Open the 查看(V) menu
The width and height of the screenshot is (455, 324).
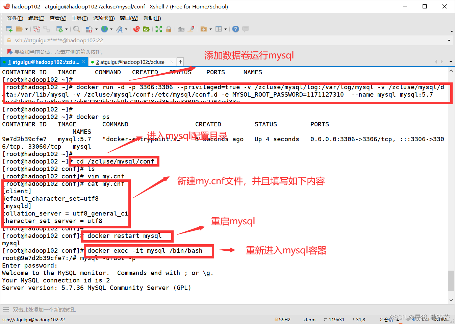pyautogui.click(x=58, y=18)
